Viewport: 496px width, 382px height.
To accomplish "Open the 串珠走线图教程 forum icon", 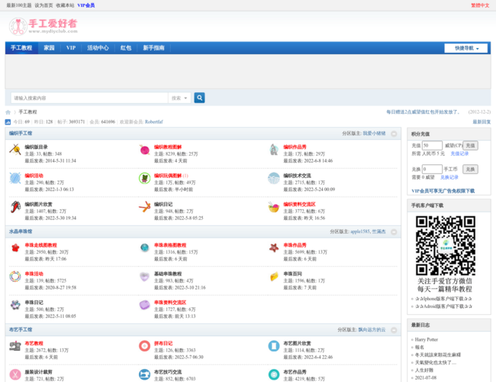I will pos(14,248).
